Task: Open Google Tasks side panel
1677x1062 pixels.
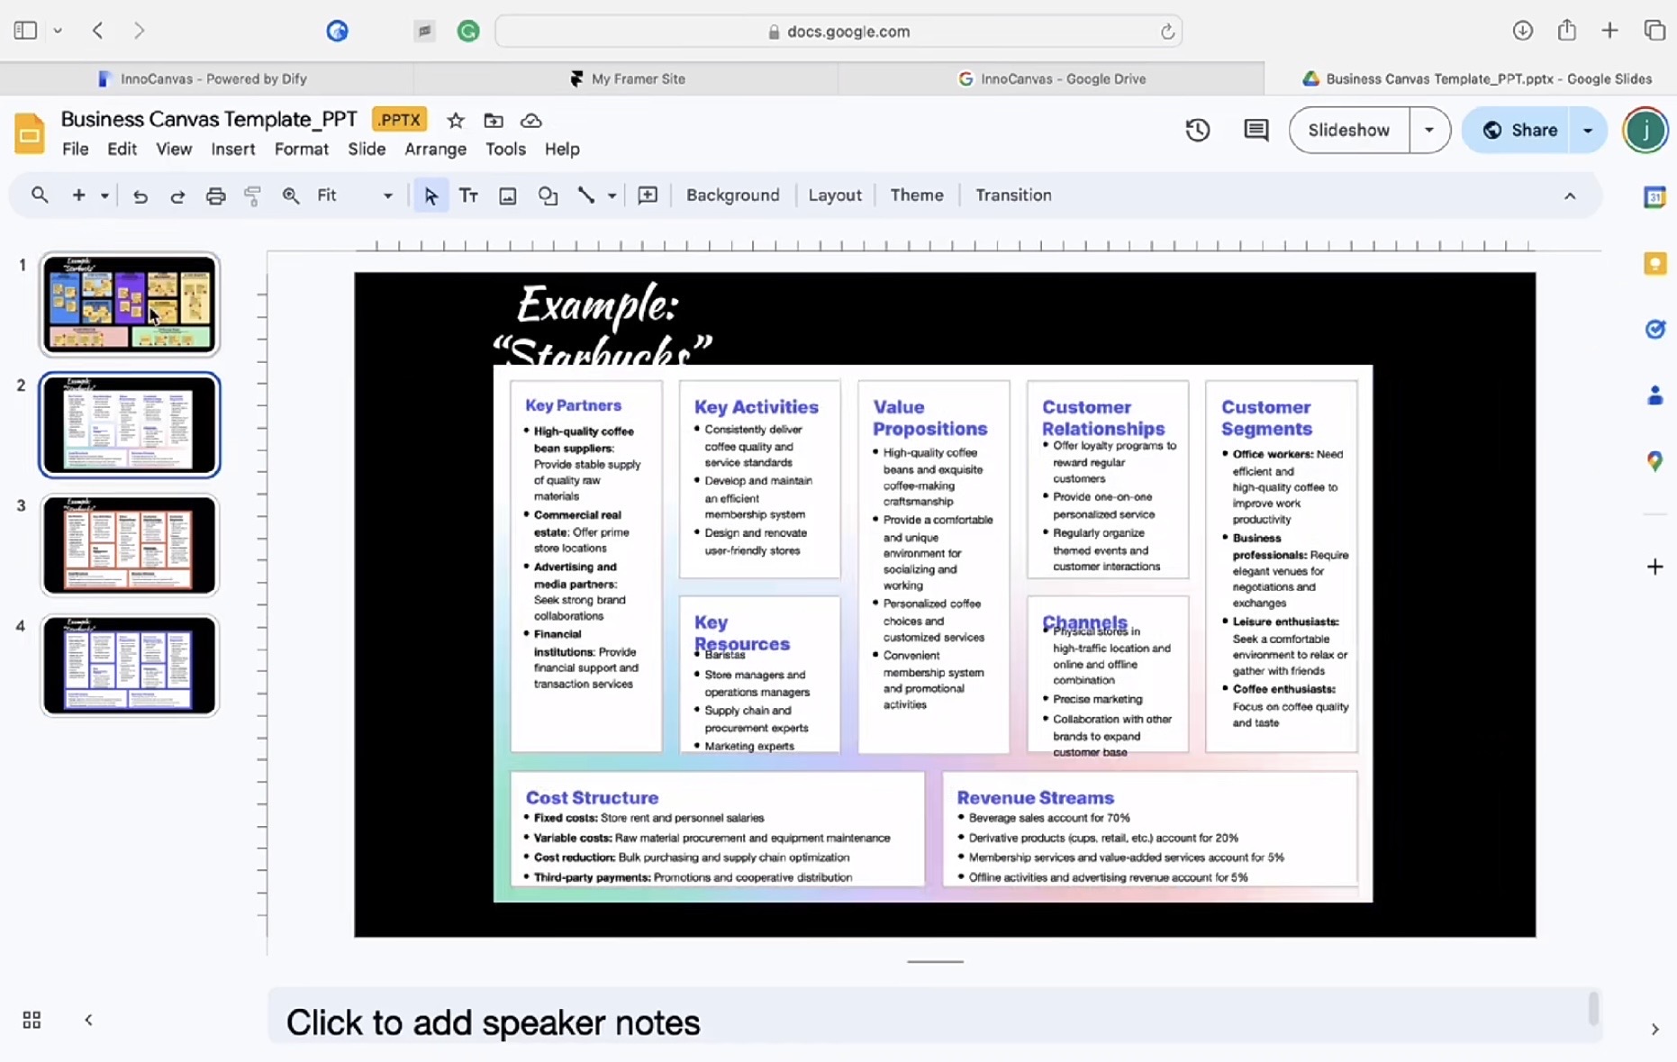Action: (x=1654, y=329)
